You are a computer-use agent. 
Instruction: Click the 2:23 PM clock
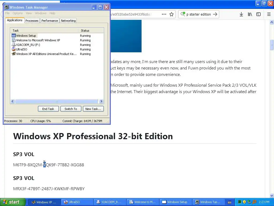[x=264, y=202]
